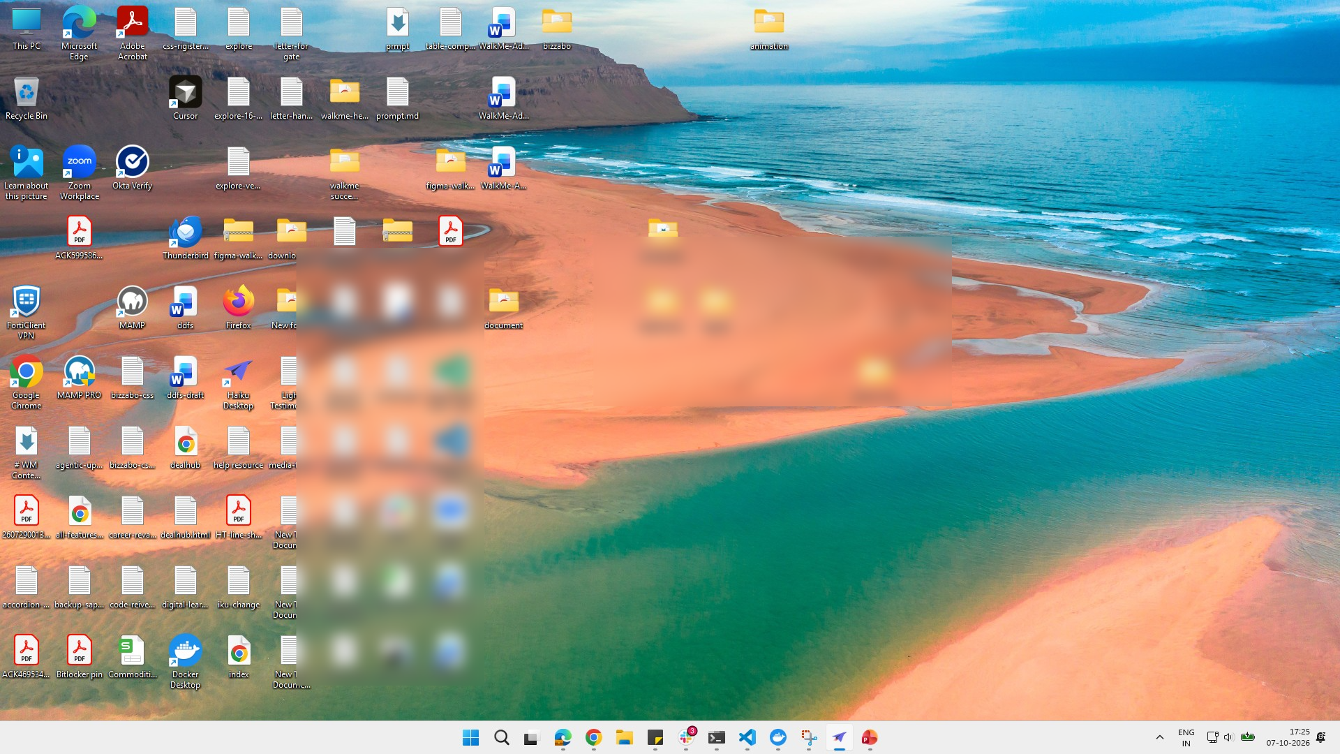This screenshot has height=754, width=1340.
Task: Select the Okta Verify shortcut
Action: point(132,168)
